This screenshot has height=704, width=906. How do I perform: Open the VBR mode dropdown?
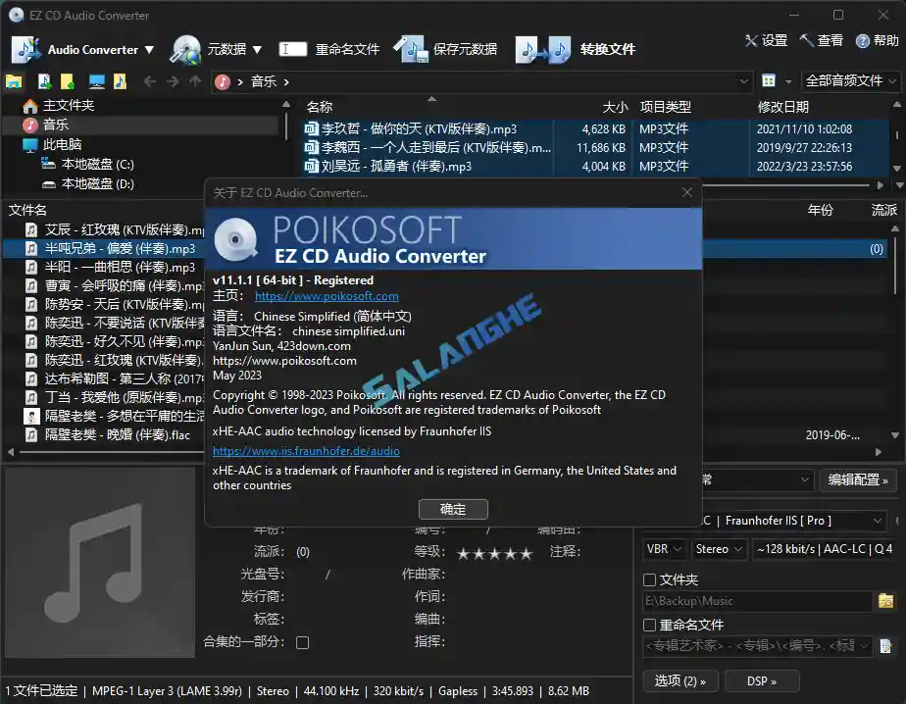click(663, 549)
